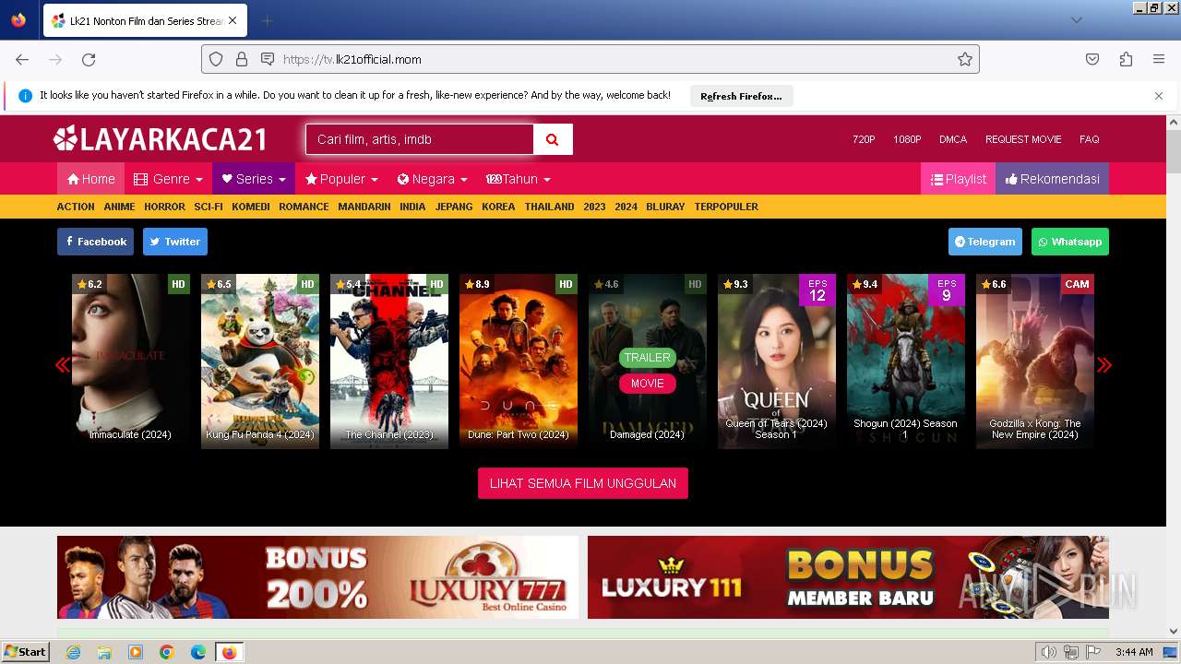
Task: Click the Save to Pocket icon
Action: pos(1092,59)
